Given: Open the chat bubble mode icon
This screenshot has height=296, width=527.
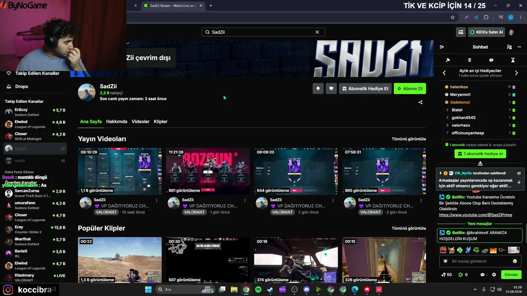Looking at the screenshot, I should click(491, 60).
